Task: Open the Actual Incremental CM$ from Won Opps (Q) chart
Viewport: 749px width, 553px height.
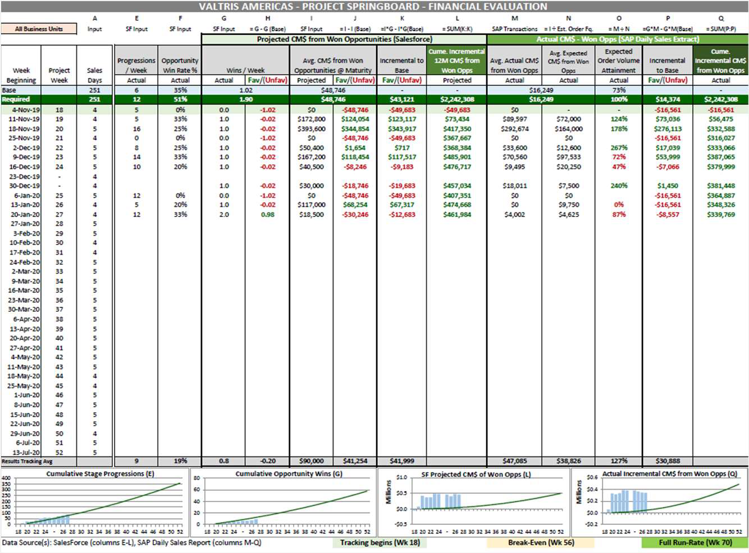Action: (660, 502)
